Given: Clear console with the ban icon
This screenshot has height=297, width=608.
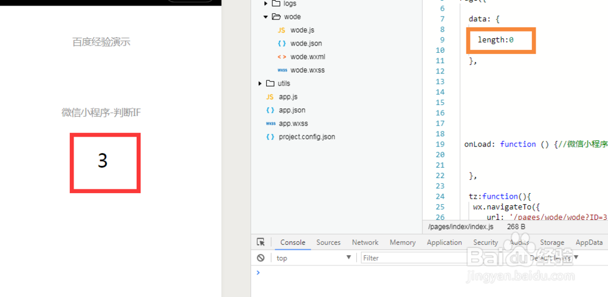Looking at the screenshot, I should coord(261,258).
